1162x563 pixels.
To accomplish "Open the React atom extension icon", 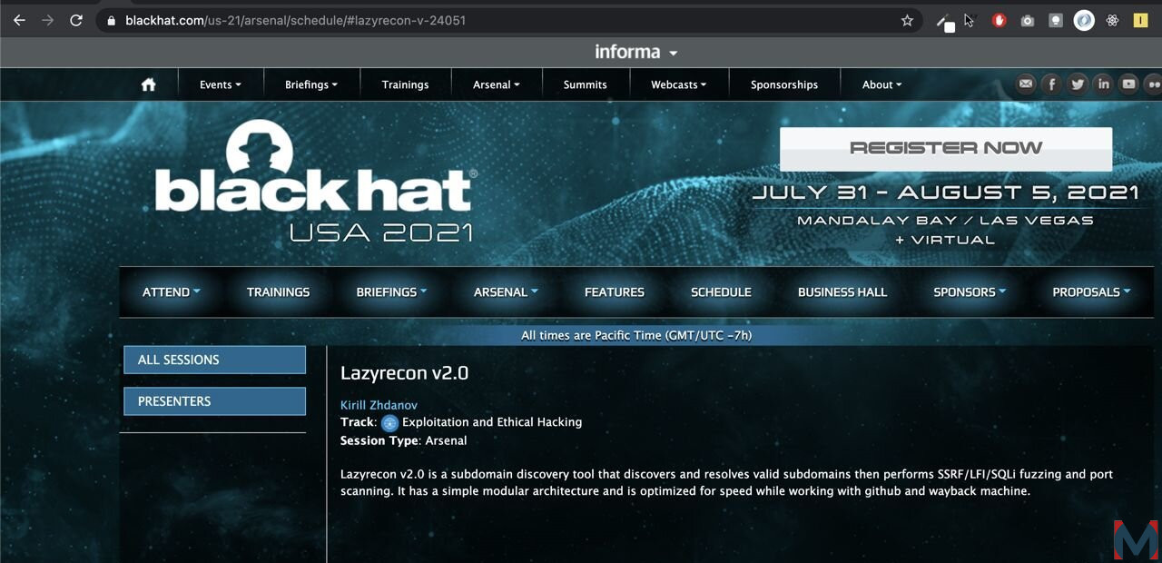I will (1112, 20).
